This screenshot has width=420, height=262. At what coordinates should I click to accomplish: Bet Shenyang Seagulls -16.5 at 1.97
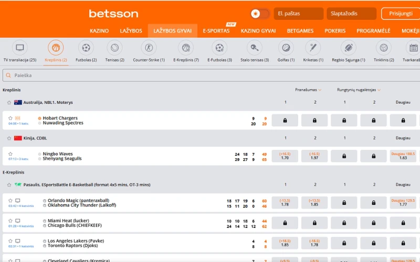pyautogui.click(x=314, y=156)
